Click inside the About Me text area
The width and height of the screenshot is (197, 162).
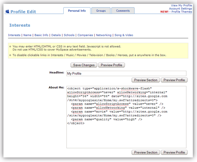click(x=126, y=117)
